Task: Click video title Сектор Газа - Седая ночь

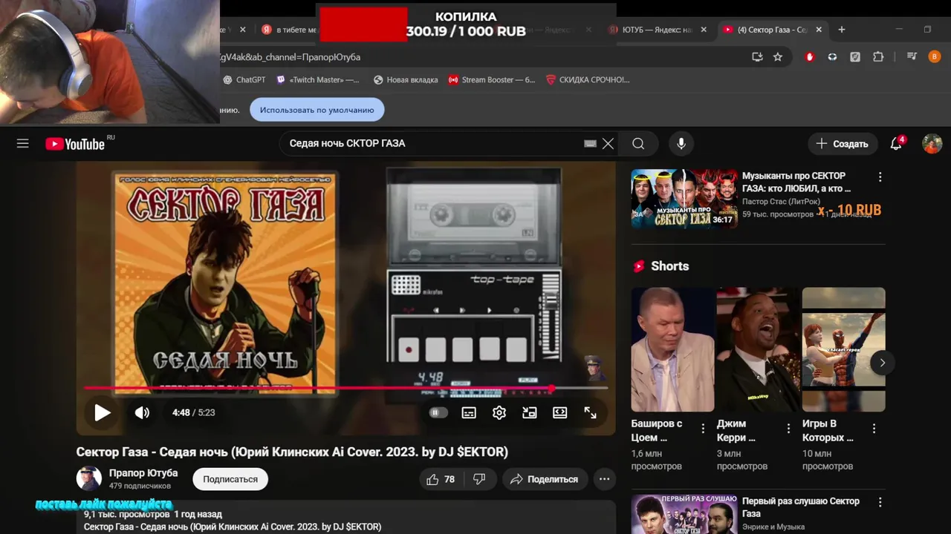Action: click(x=292, y=452)
